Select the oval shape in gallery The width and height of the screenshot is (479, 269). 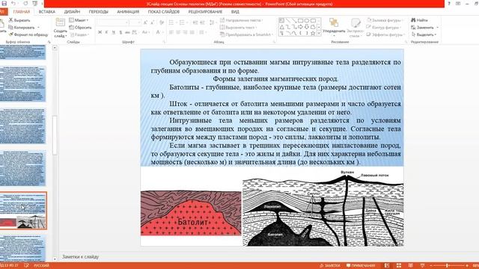pos(307,20)
